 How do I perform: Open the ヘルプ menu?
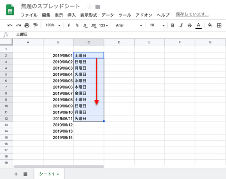[x=163, y=15]
